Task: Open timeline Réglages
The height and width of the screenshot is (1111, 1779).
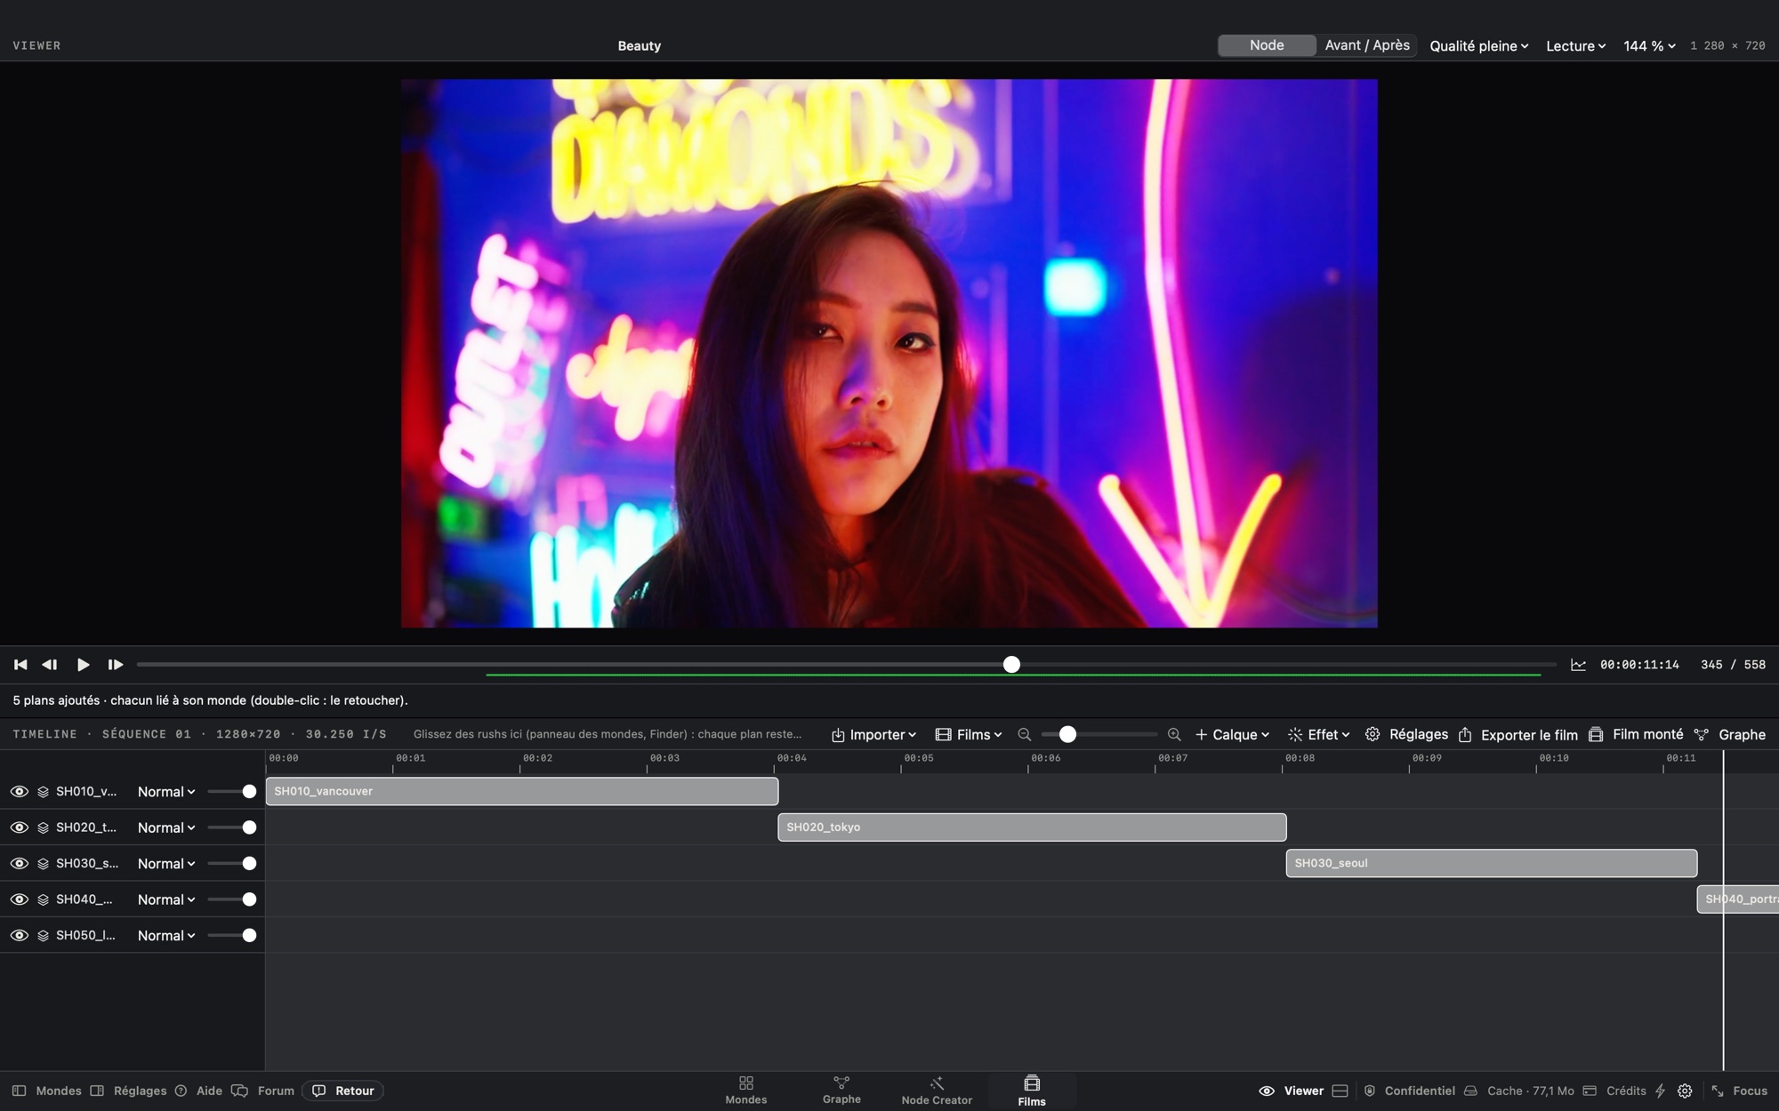Action: (x=1407, y=735)
